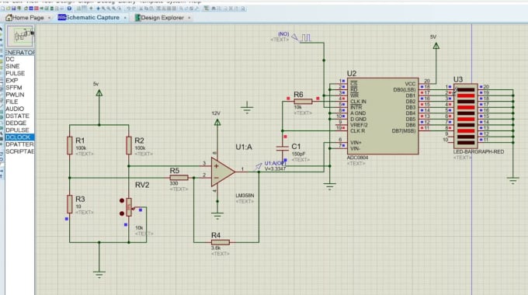
Task: Select DSTATE generator from the list
Action: (19, 116)
